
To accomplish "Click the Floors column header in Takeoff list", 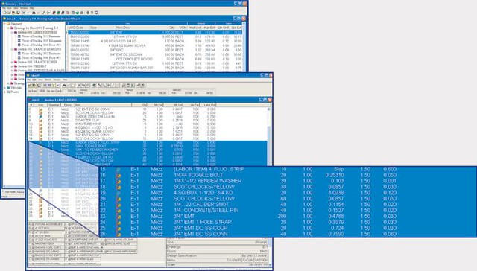I will point(68,105).
